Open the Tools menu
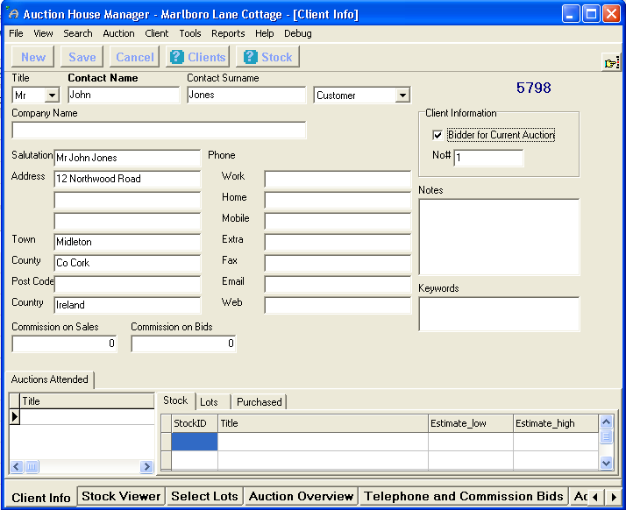The width and height of the screenshot is (626, 510). pos(190,33)
